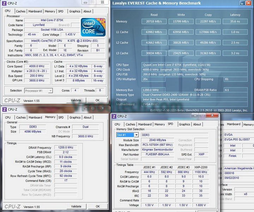
Task: Click the CAS# Latency value 9.0 clocks
Action: tap(66, 157)
